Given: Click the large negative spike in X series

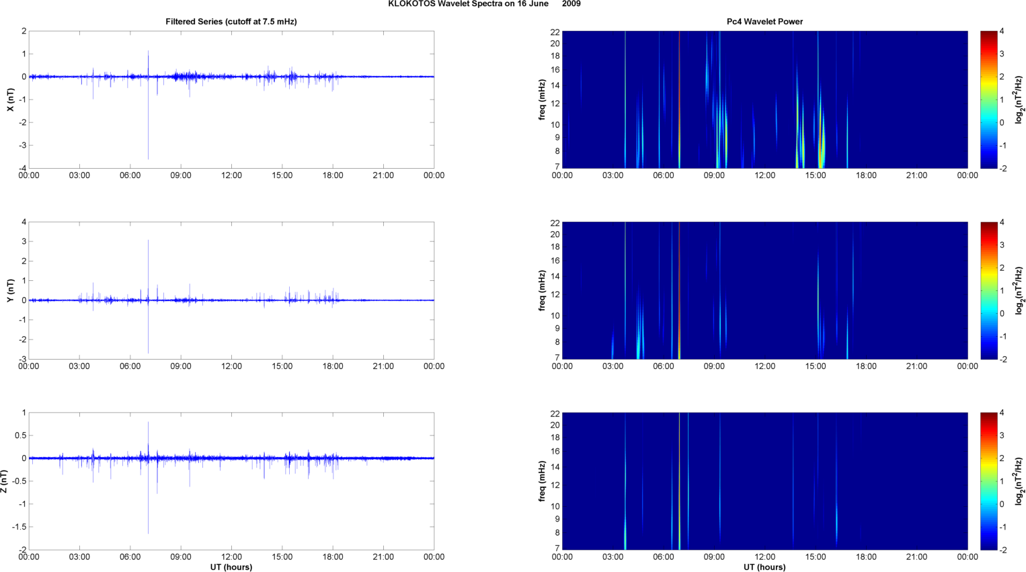Looking at the screenshot, I should [148, 134].
